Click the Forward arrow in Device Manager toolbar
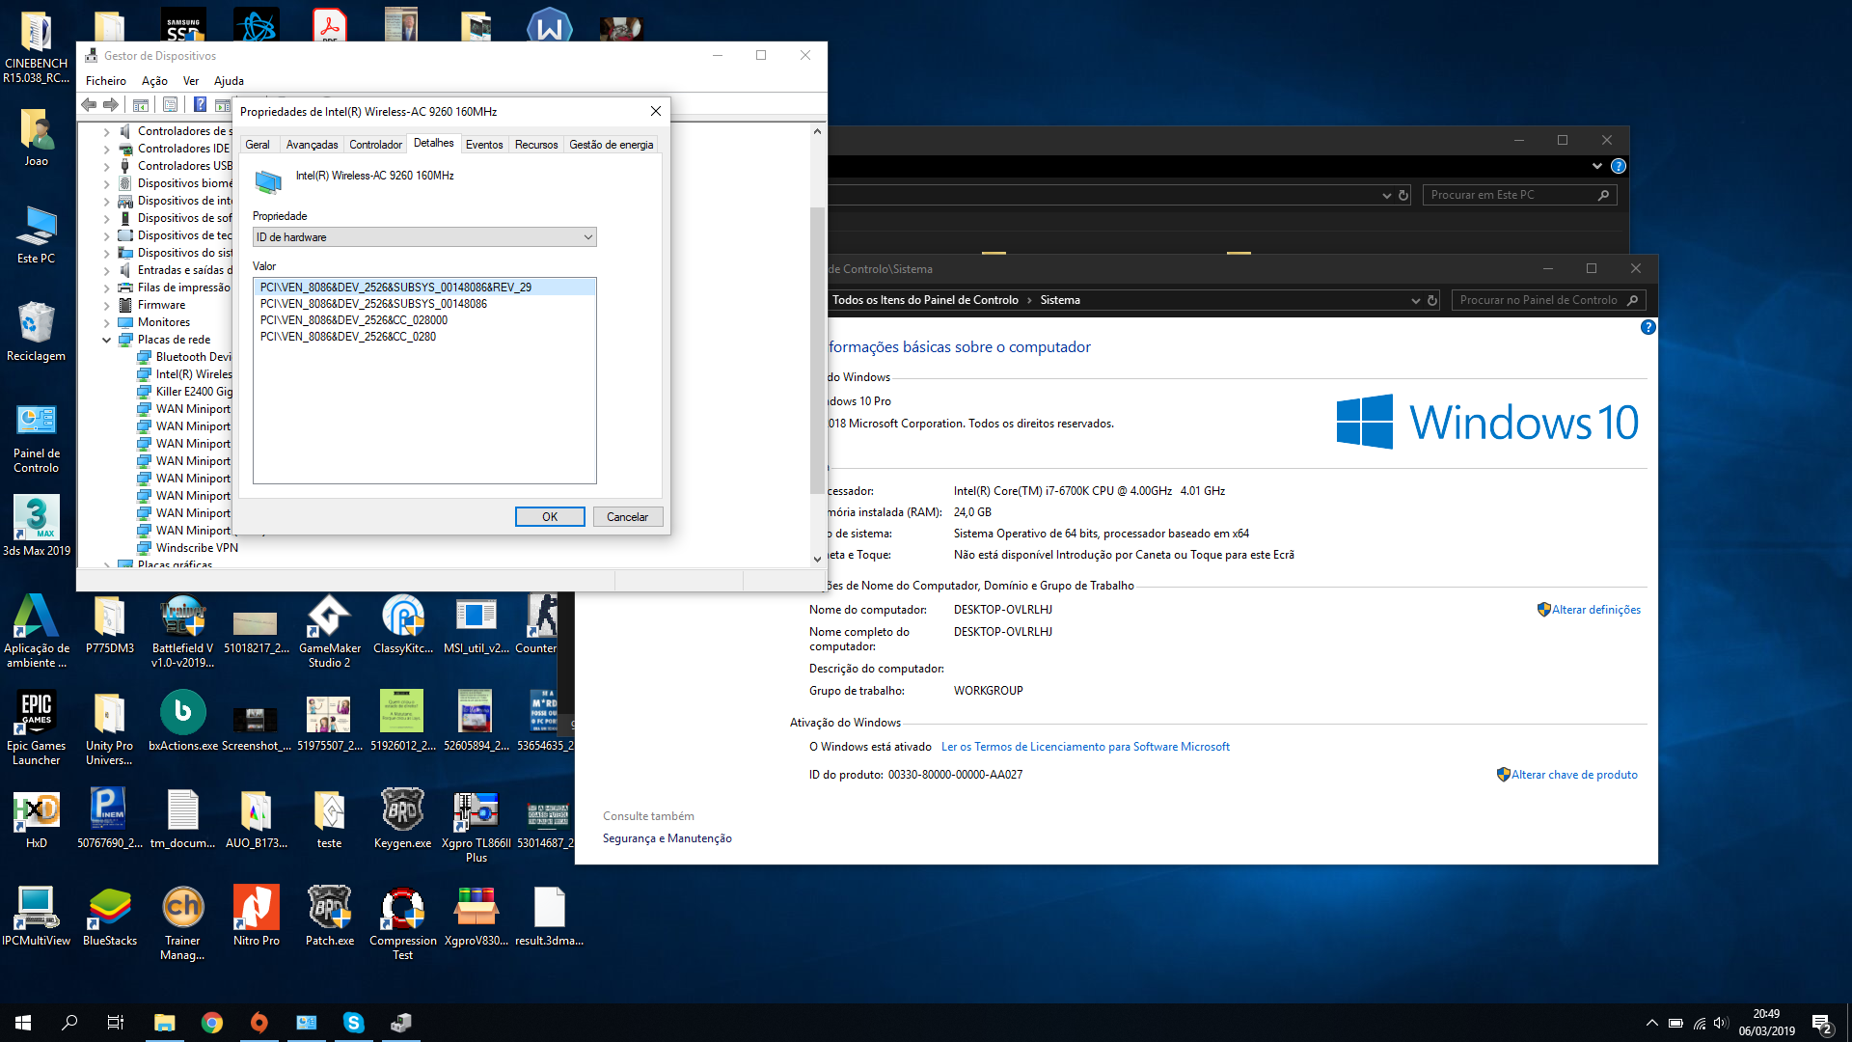This screenshot has height=1042, width=1852. pyautogui.click(x=111, y=104)
